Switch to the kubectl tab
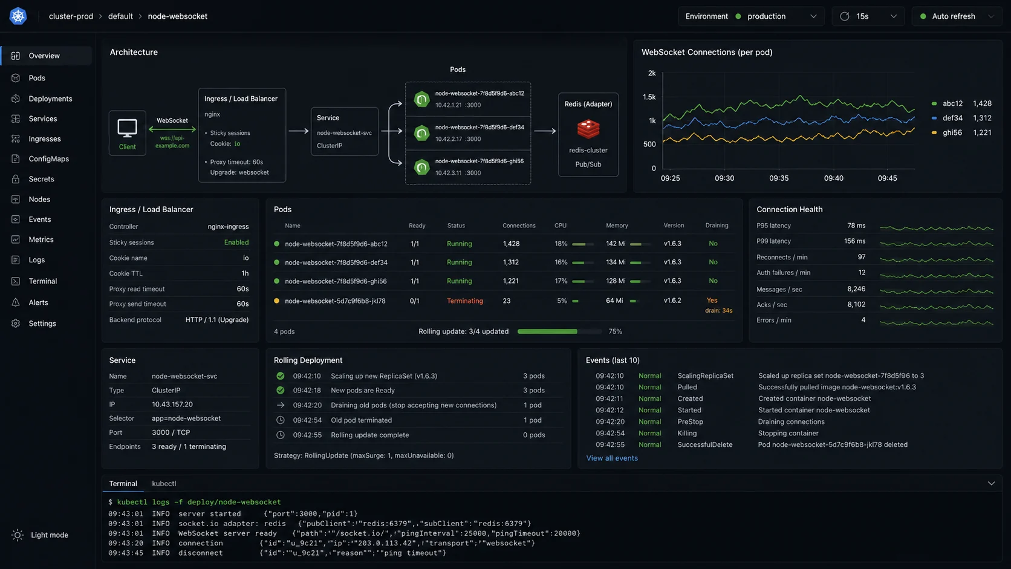 tap(164, 484)
